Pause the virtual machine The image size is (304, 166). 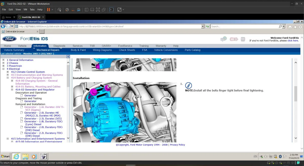tap(48, 10)
